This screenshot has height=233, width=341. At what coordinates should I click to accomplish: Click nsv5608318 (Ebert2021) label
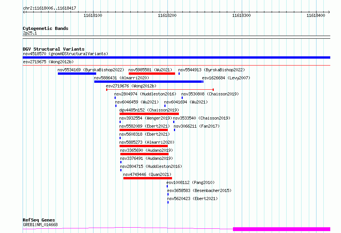pyautogui.click(x=144, y=134)
